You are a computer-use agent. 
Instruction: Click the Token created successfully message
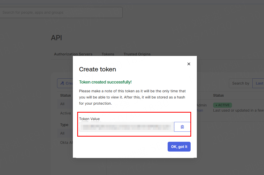(x=105, y=82)
